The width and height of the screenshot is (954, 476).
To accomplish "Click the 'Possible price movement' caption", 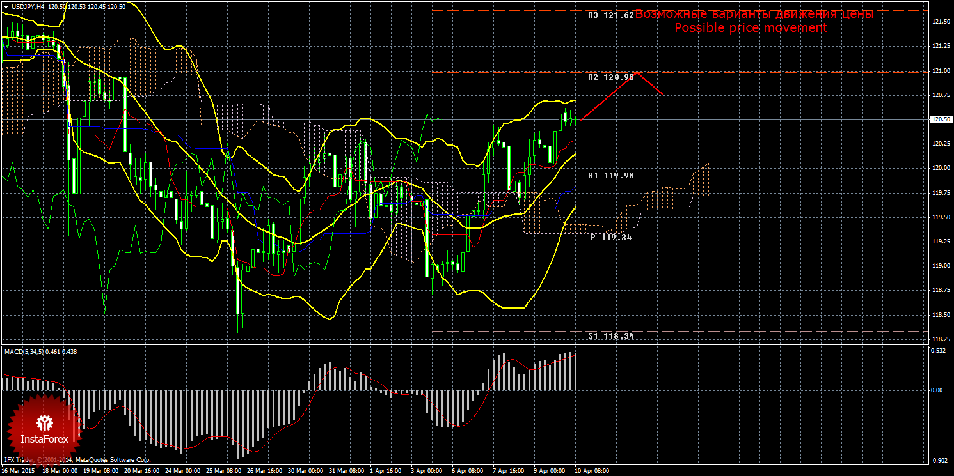I will click(x=751, y=28).
